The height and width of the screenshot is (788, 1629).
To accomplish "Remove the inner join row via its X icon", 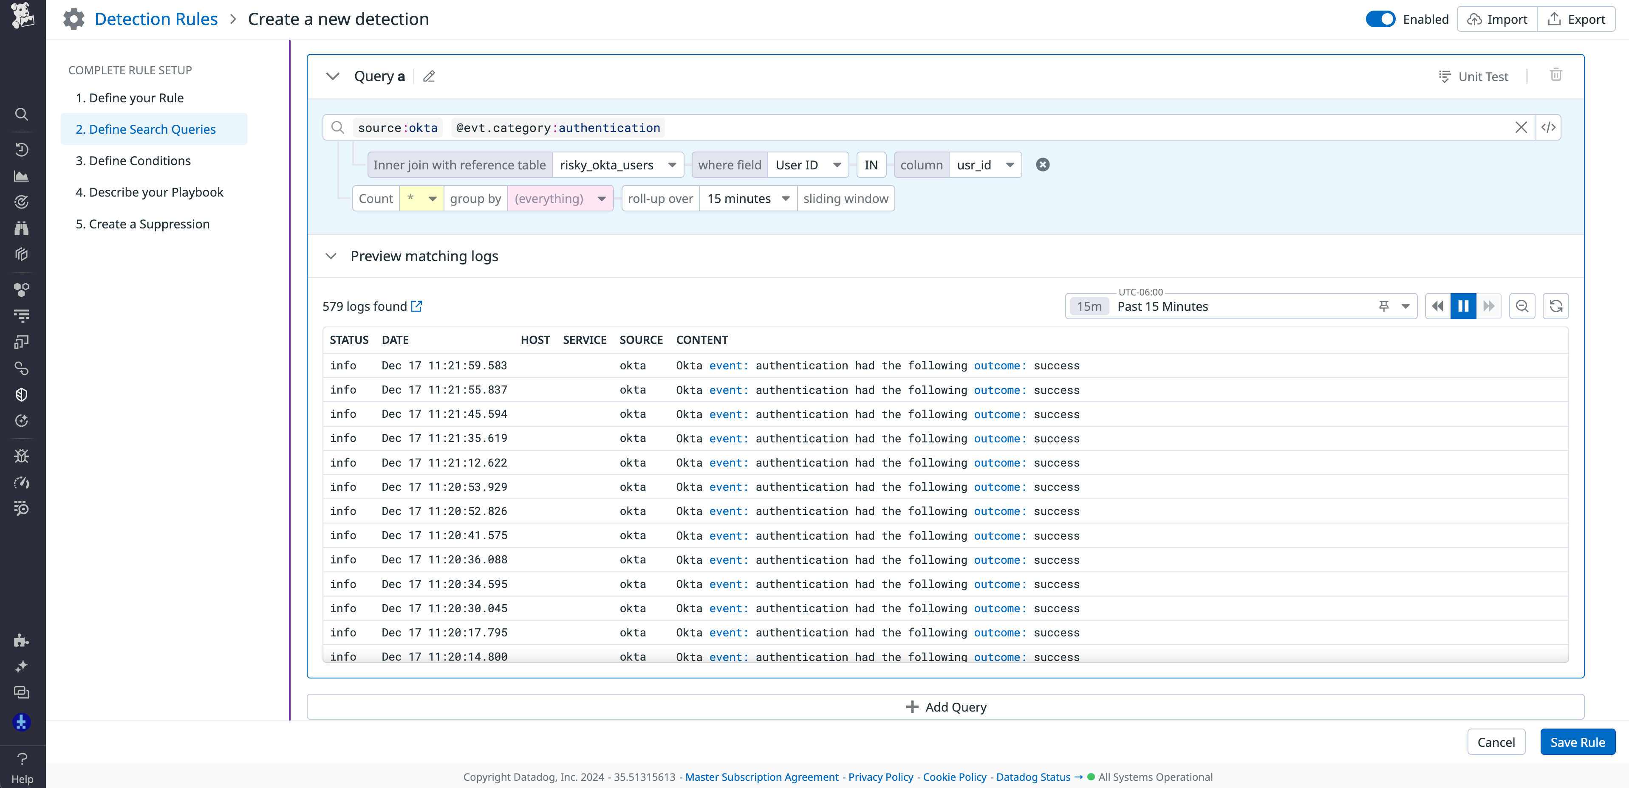I will click(1042, 164).
